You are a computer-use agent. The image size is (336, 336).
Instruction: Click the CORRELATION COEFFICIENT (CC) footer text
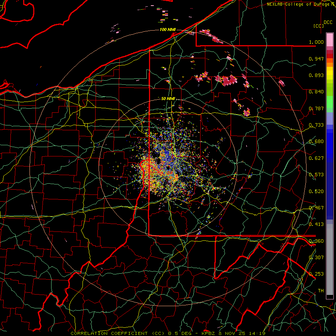click(x=118, y=333)
